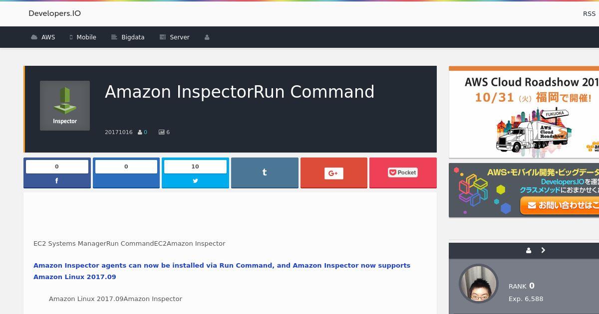Click the second share button showing 0

coord(126,173)
